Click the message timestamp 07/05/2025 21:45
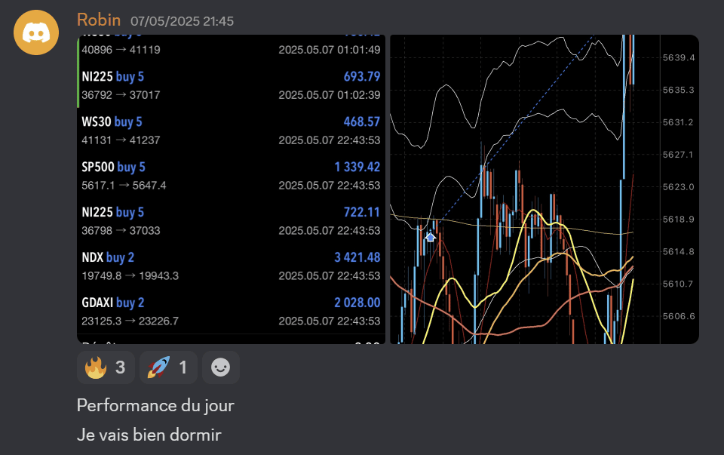The height and width of the screenshot is (455, 724). pos(182,21)
